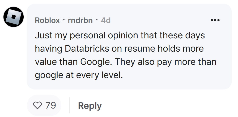Click the word resume in the comment

click(x=140, y=49)
